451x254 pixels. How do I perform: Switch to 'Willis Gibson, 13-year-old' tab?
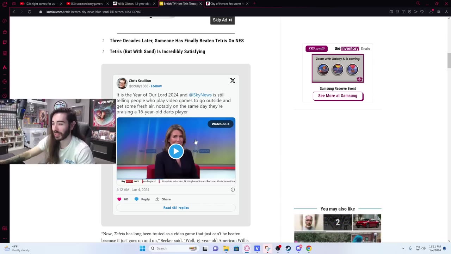(x=134, y=4)
